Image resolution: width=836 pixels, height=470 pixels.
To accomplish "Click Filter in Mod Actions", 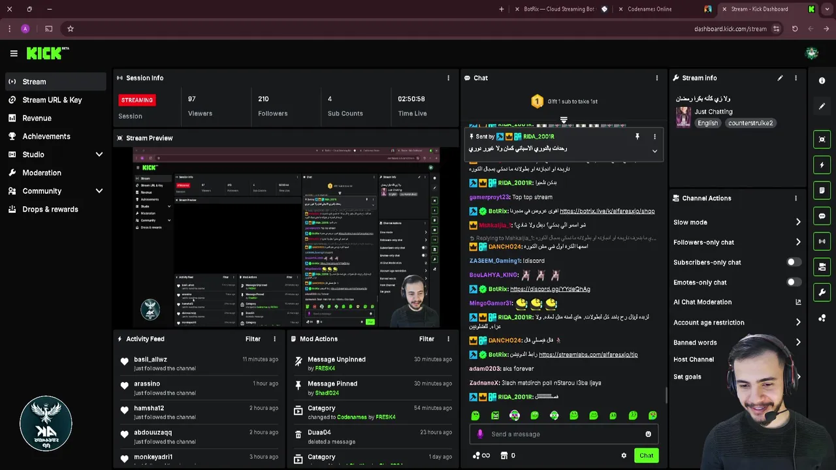I will click(426, 339).
